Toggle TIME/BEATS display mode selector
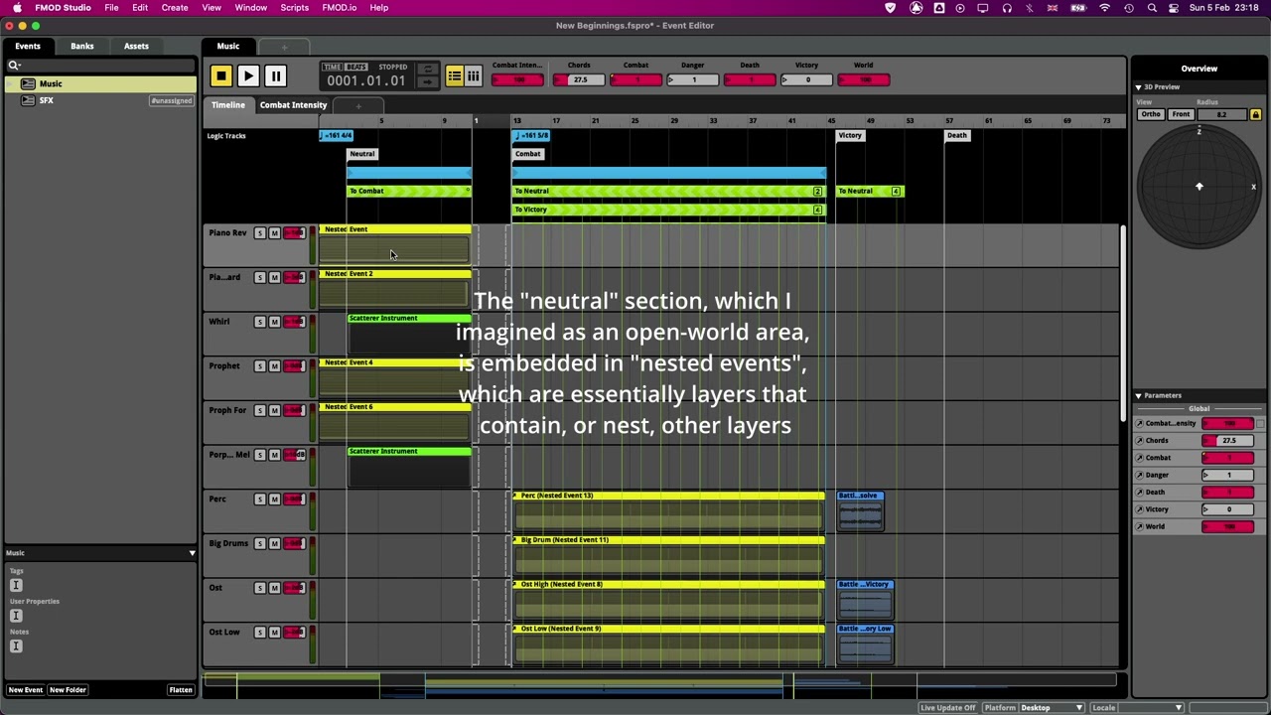The width and height of the screenshot is (1271, 715). click(x=346, y=68)
